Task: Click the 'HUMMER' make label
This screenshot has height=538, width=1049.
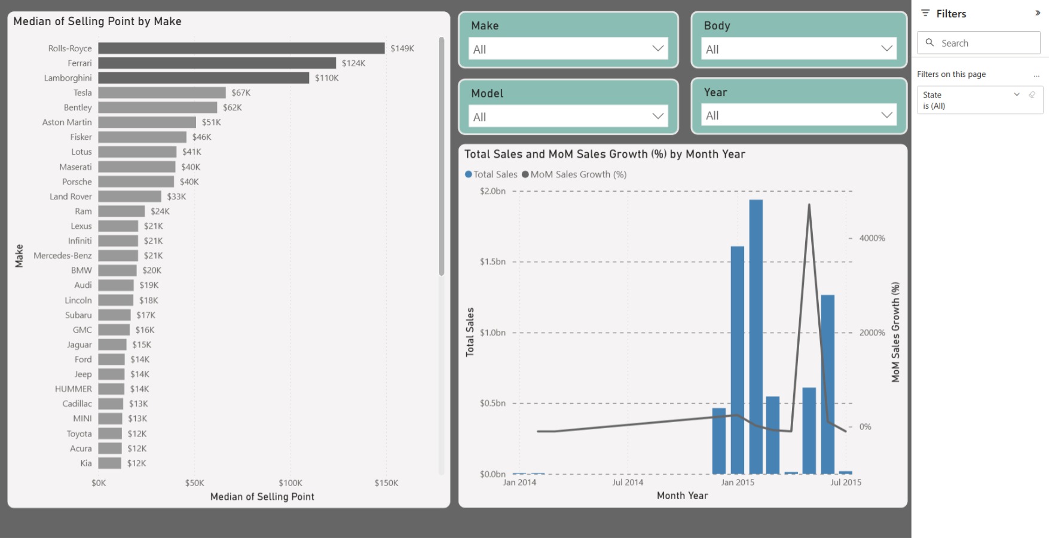Action: point(74,389)
